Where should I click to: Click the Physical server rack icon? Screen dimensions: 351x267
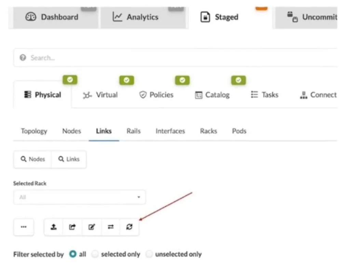point(28,95)
